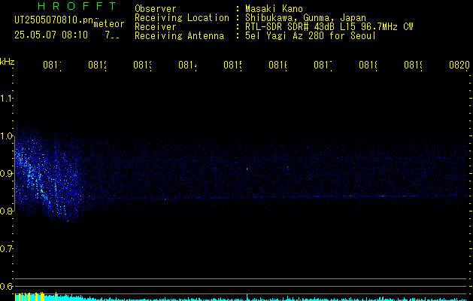Click the 0818 time marker
This screenshot has width=473, height=301.
click(368, 65)
